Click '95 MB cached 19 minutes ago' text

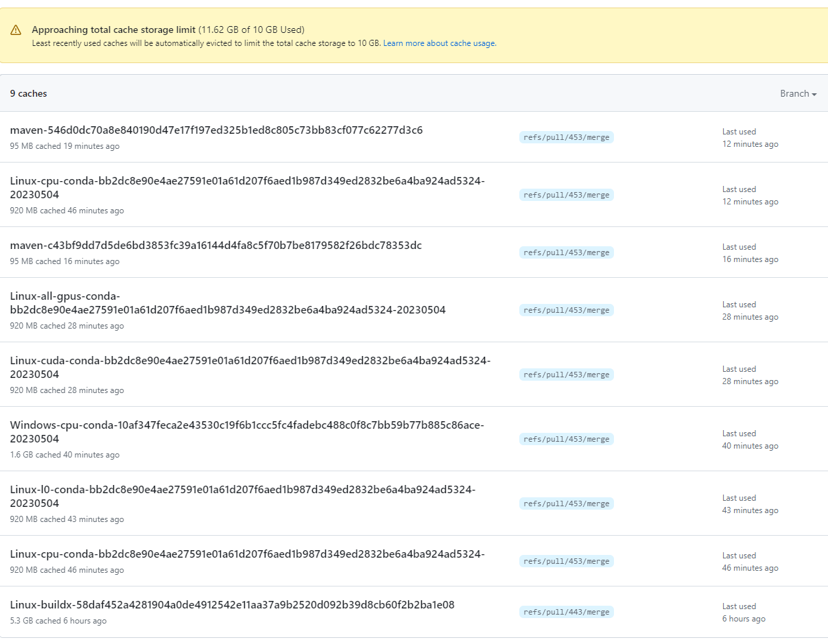pyautogui.click(x=64, y=146)
